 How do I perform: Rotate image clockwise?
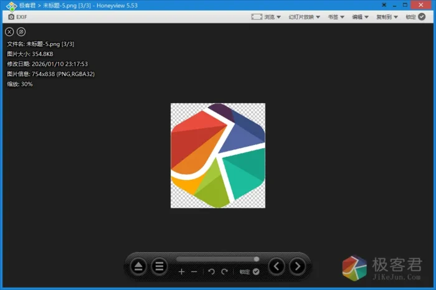224,272
